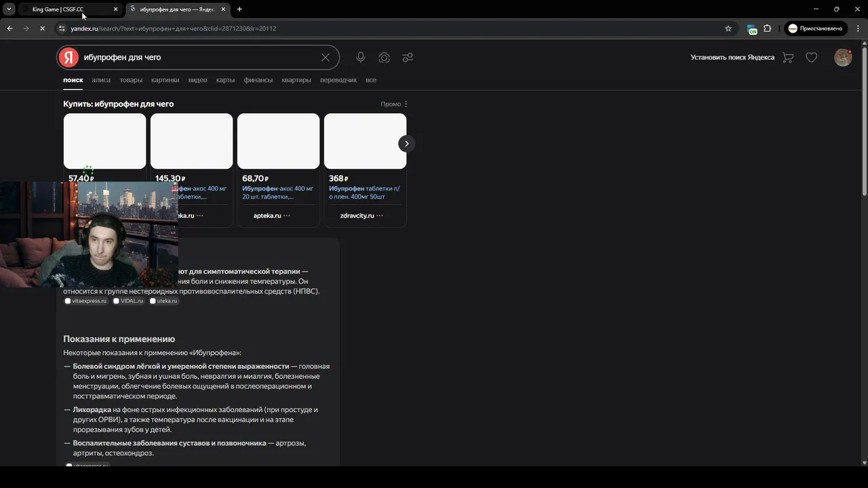Open Промо options three-dot menu
Image resolution: width=868 pixels, height=488 pixels.
click(x=406, y=104)
